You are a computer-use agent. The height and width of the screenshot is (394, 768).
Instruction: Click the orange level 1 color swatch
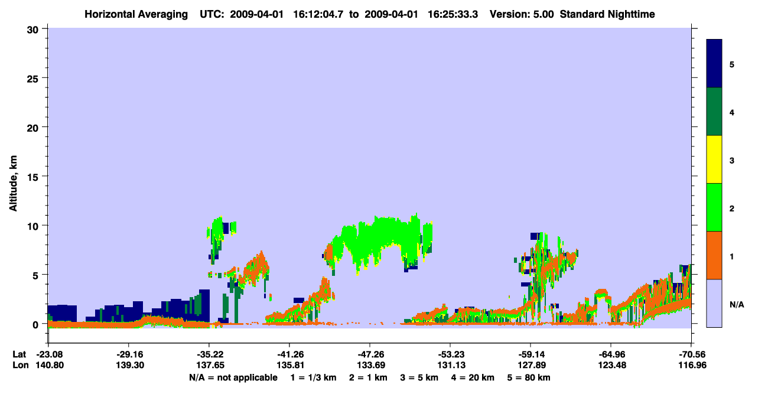(714, 255)
